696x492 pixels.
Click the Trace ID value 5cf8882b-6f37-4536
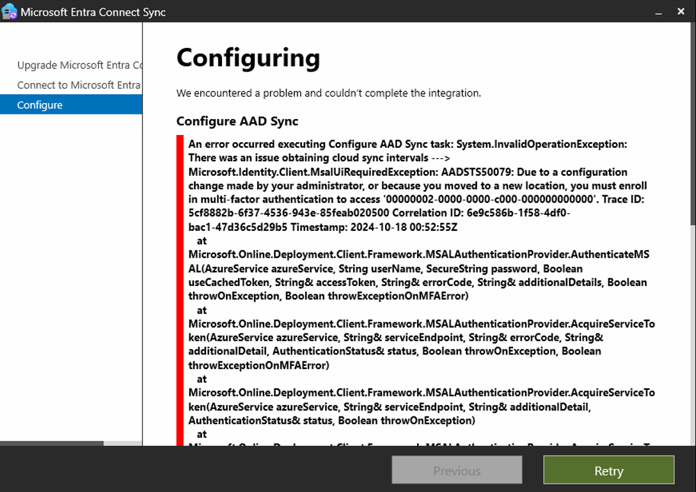pyautogui.click(x=289, y=212)
